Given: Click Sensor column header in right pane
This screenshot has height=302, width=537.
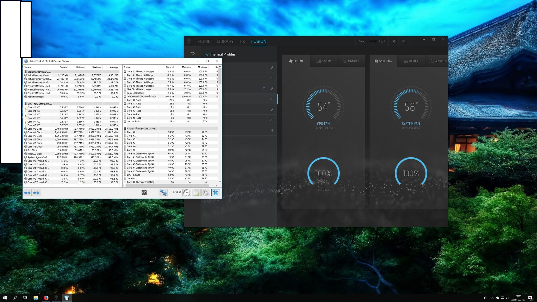Looking at the screenshot, I should tap(140, 67).
